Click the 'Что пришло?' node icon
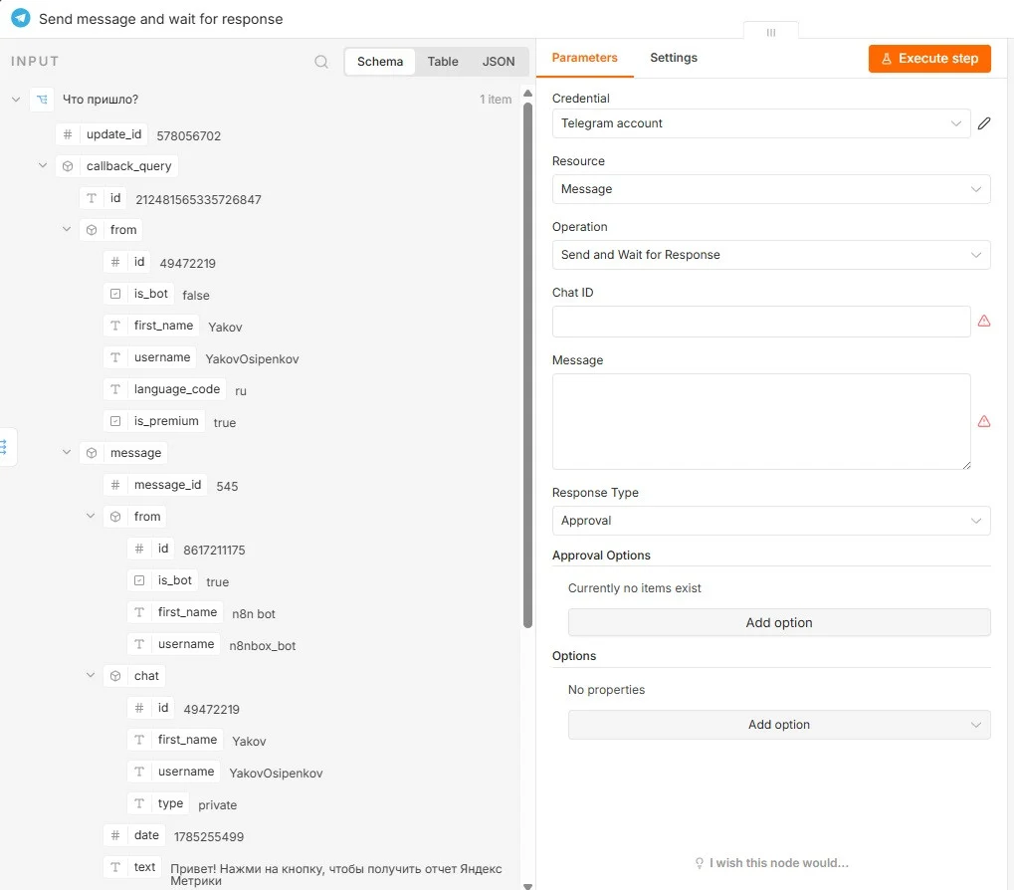The width and height of the screenshot is (1014, 890). pos(42,100)
